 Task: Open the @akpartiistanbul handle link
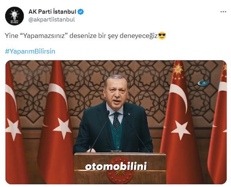tap(52, 20)
